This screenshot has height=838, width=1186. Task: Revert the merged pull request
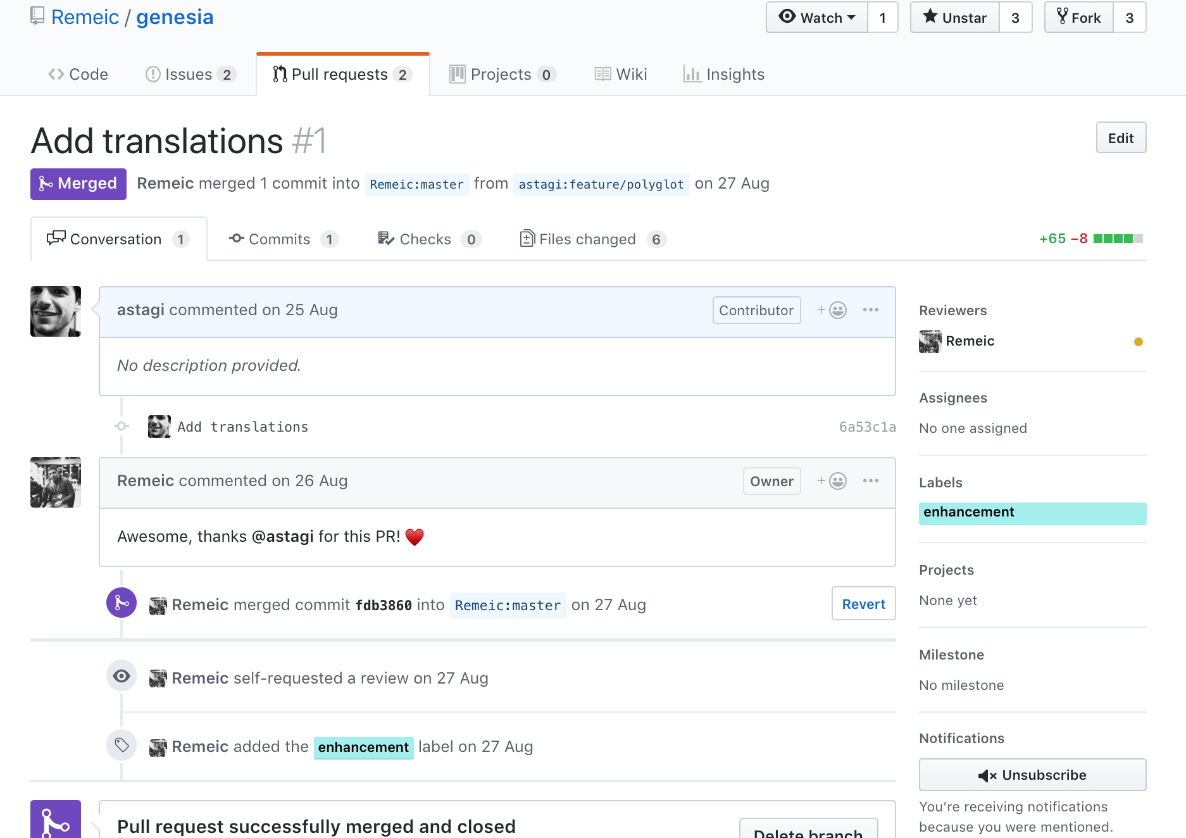tap(864, 604)
